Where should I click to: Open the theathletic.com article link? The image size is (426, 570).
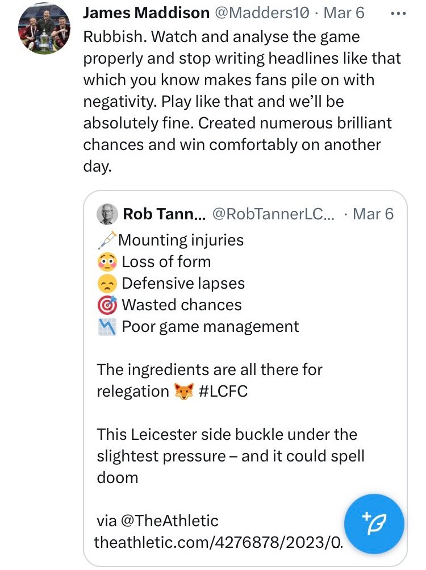(218, 542)
